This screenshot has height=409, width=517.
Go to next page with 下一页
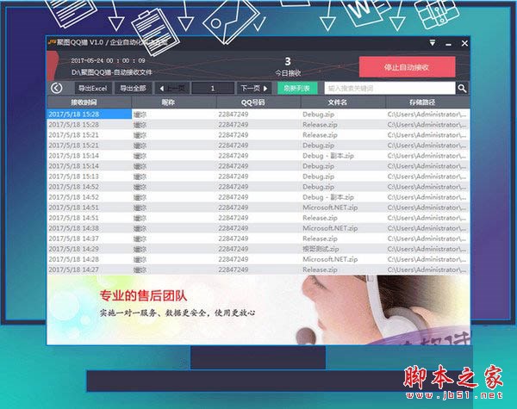(x=253, y=88)
